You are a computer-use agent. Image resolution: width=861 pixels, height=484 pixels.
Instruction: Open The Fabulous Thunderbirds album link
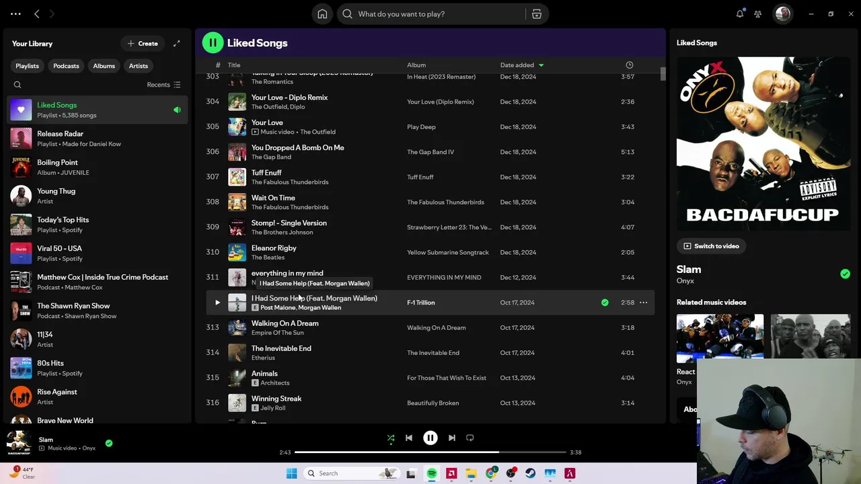[445, 202]
